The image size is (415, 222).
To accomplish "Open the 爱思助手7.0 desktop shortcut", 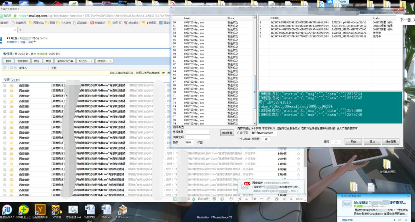I will [7, 211].
